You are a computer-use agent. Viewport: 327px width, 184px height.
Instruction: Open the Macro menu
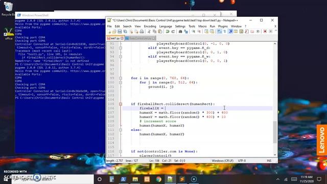(x=202, y=26)
